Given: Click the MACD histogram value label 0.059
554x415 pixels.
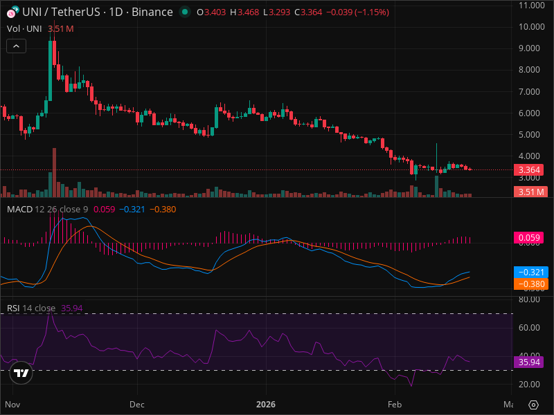Looking at the screenshot, I should 528,237.
